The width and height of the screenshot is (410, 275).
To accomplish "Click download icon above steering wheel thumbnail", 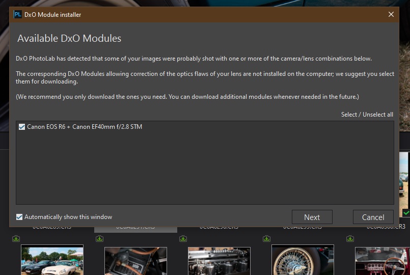I will tap(350, 238).
